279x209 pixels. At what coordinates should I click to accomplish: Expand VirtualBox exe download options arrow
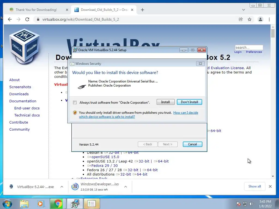click(x=62, y=187)
